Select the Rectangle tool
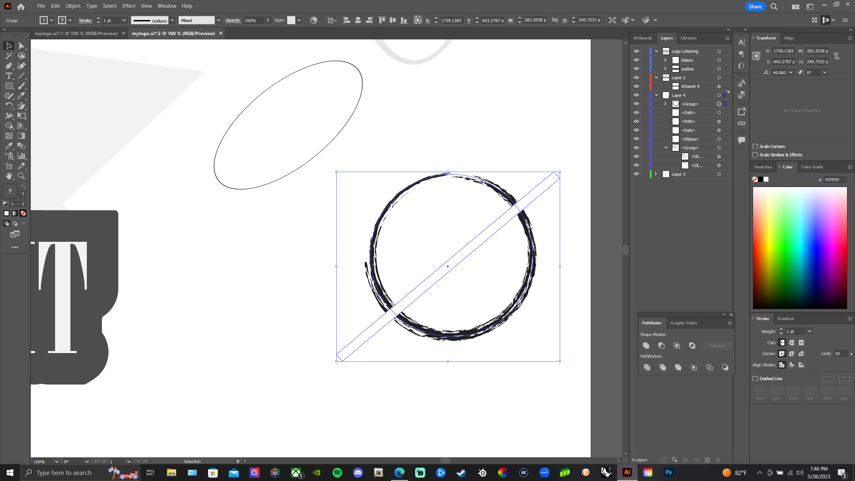This screenshot has width=855, height=481. coord(8,86)
